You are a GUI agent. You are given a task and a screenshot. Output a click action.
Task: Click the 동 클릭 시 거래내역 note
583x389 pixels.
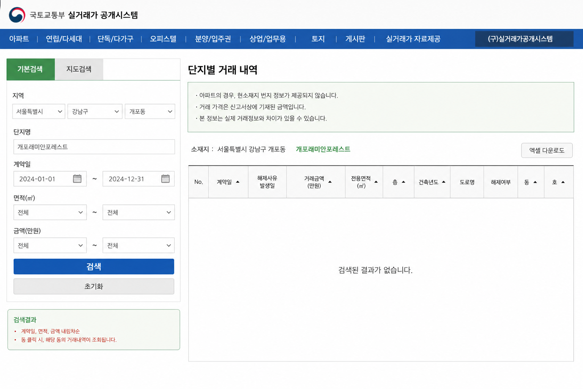click(69, 340)
